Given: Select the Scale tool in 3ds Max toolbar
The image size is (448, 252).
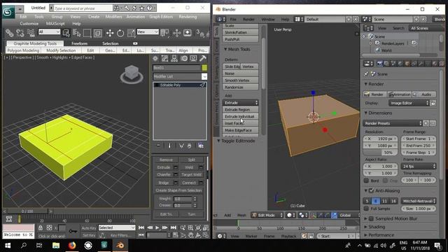Looking at the screenshot, I should pos(131,33).
